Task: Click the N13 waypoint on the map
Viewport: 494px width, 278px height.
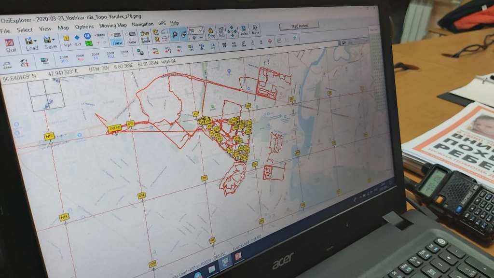Action: [x=49, y=137]
